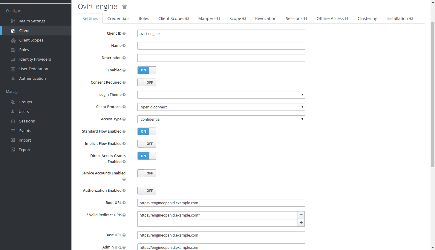Click the trash icon beside Ovirt-engine title
This screenshot has height=250, width=435.
click(x=125, y=7)
